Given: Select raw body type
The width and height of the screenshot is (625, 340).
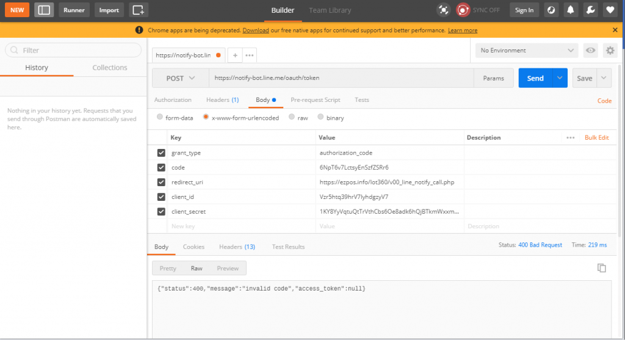Looking at the screenshot, I should (292, 117).
